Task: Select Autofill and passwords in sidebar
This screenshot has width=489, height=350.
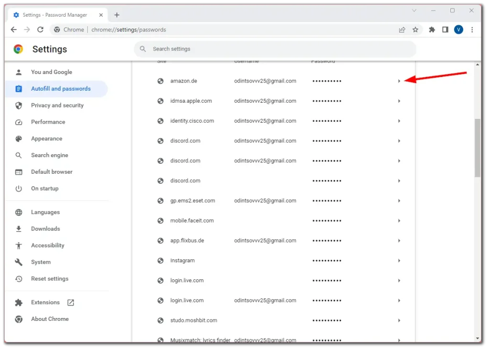Action: click(56, 89)
